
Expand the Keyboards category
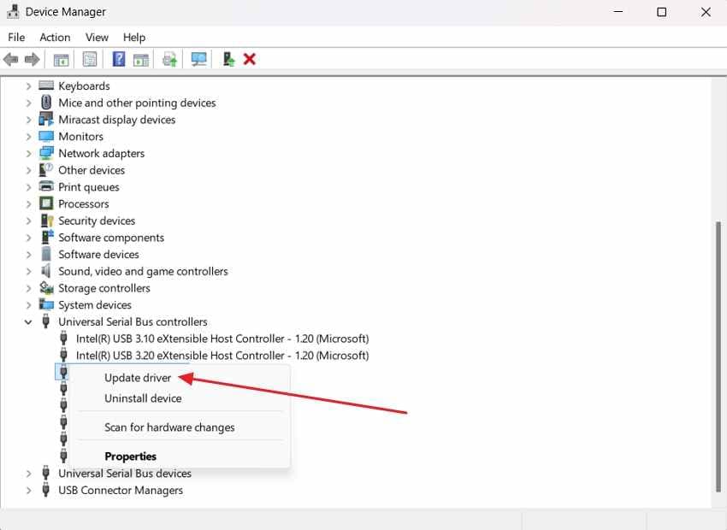click(29, 86)
